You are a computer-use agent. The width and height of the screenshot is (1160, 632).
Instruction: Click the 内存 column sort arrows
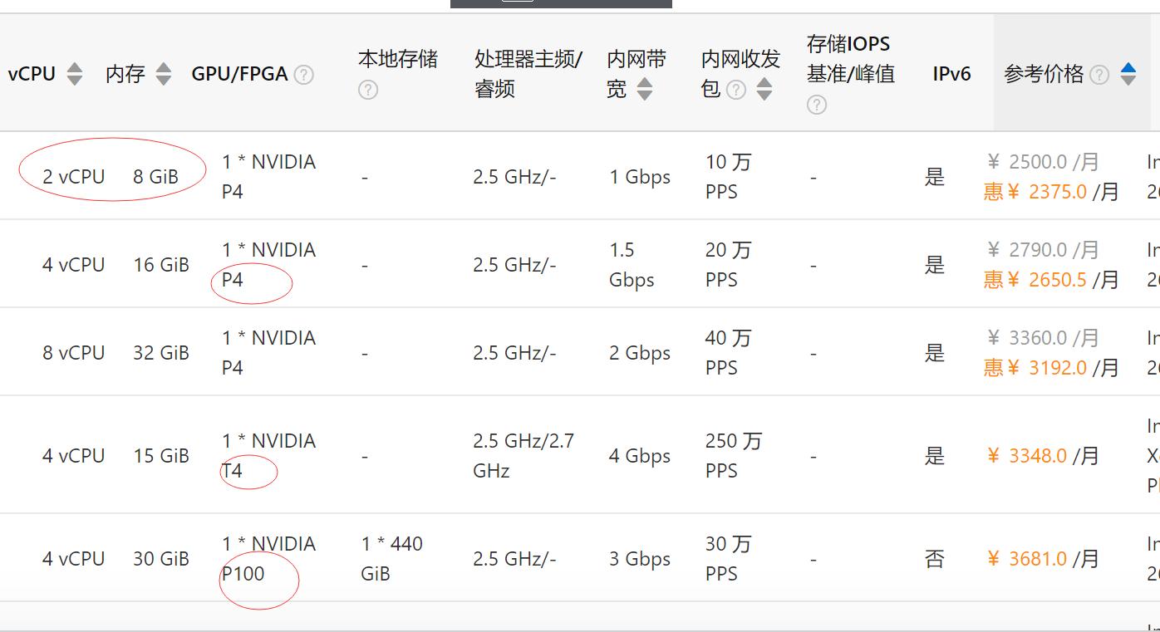click(x=164, y=74)
